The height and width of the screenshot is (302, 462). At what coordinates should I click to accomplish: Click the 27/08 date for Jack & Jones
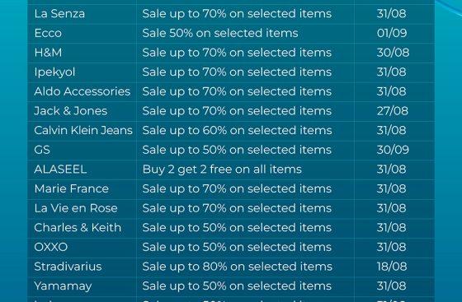click(x=392, y=111)
